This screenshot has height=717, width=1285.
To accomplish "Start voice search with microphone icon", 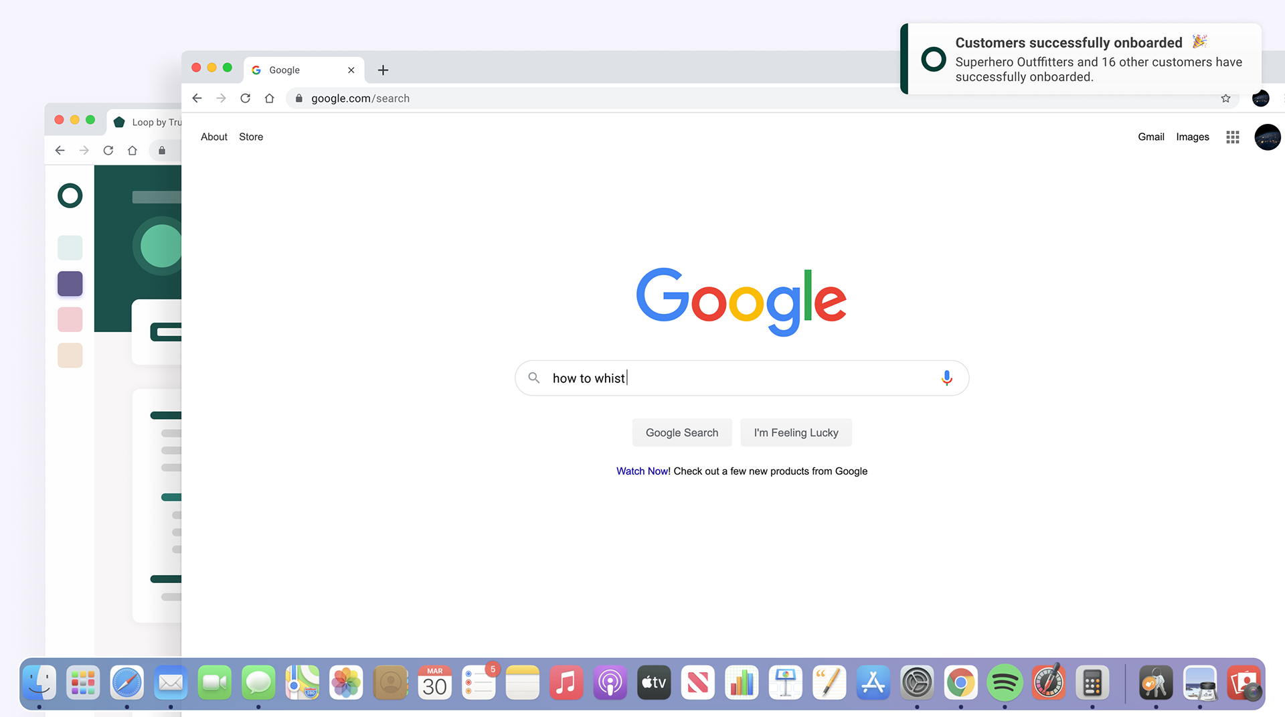I will point(946,378).
